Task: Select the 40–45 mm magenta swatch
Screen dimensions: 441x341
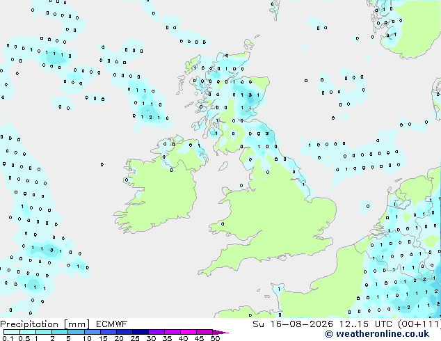Action: (189, 332)
